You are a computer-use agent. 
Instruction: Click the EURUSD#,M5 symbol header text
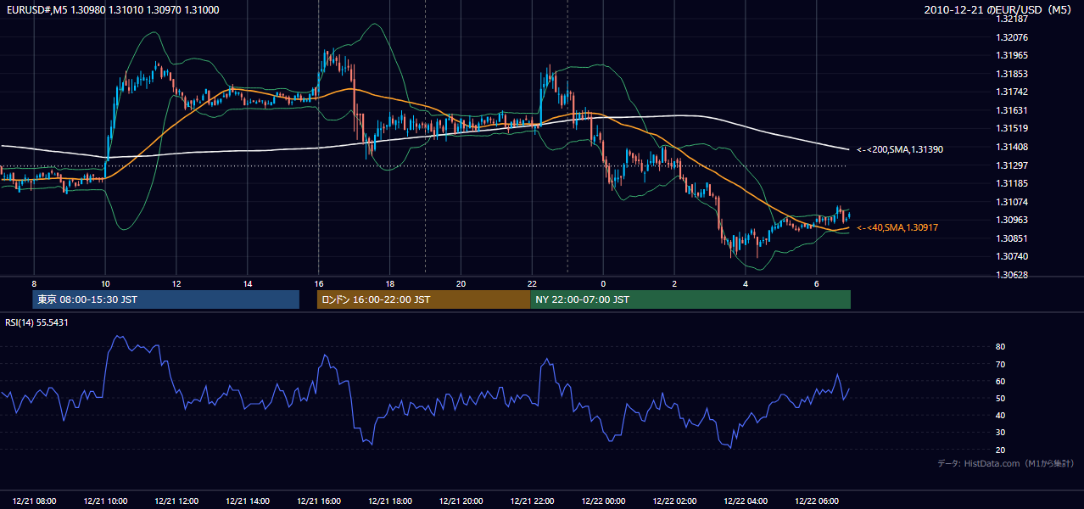point(112,10)
